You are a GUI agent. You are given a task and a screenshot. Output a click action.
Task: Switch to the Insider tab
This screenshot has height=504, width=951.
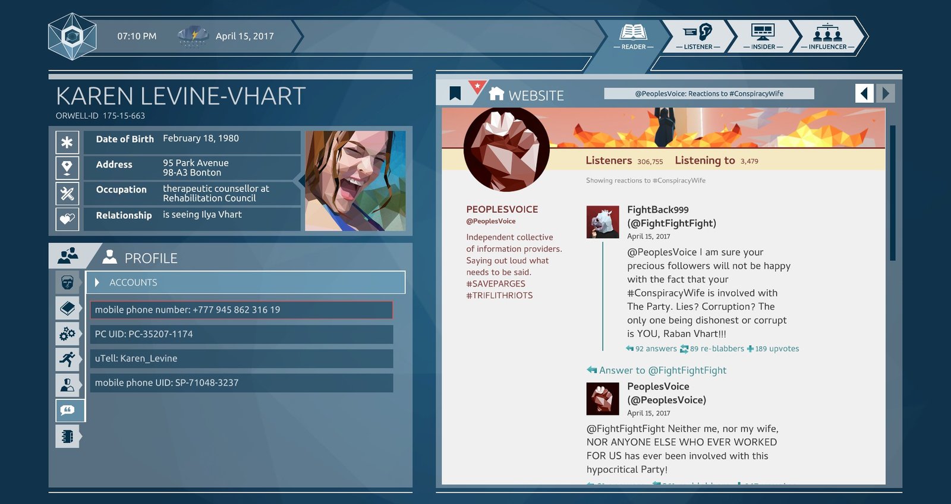[763, 36]
